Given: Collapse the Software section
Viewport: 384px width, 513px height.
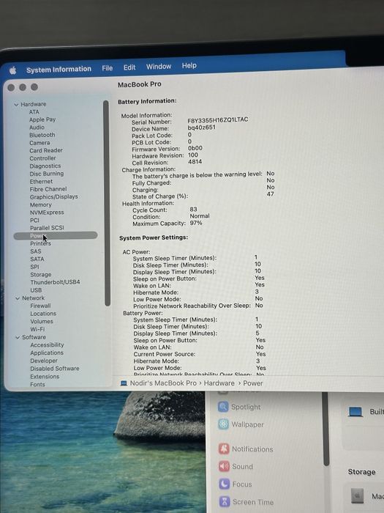Looking at the screenshot, I should click(x=18, y=337).
